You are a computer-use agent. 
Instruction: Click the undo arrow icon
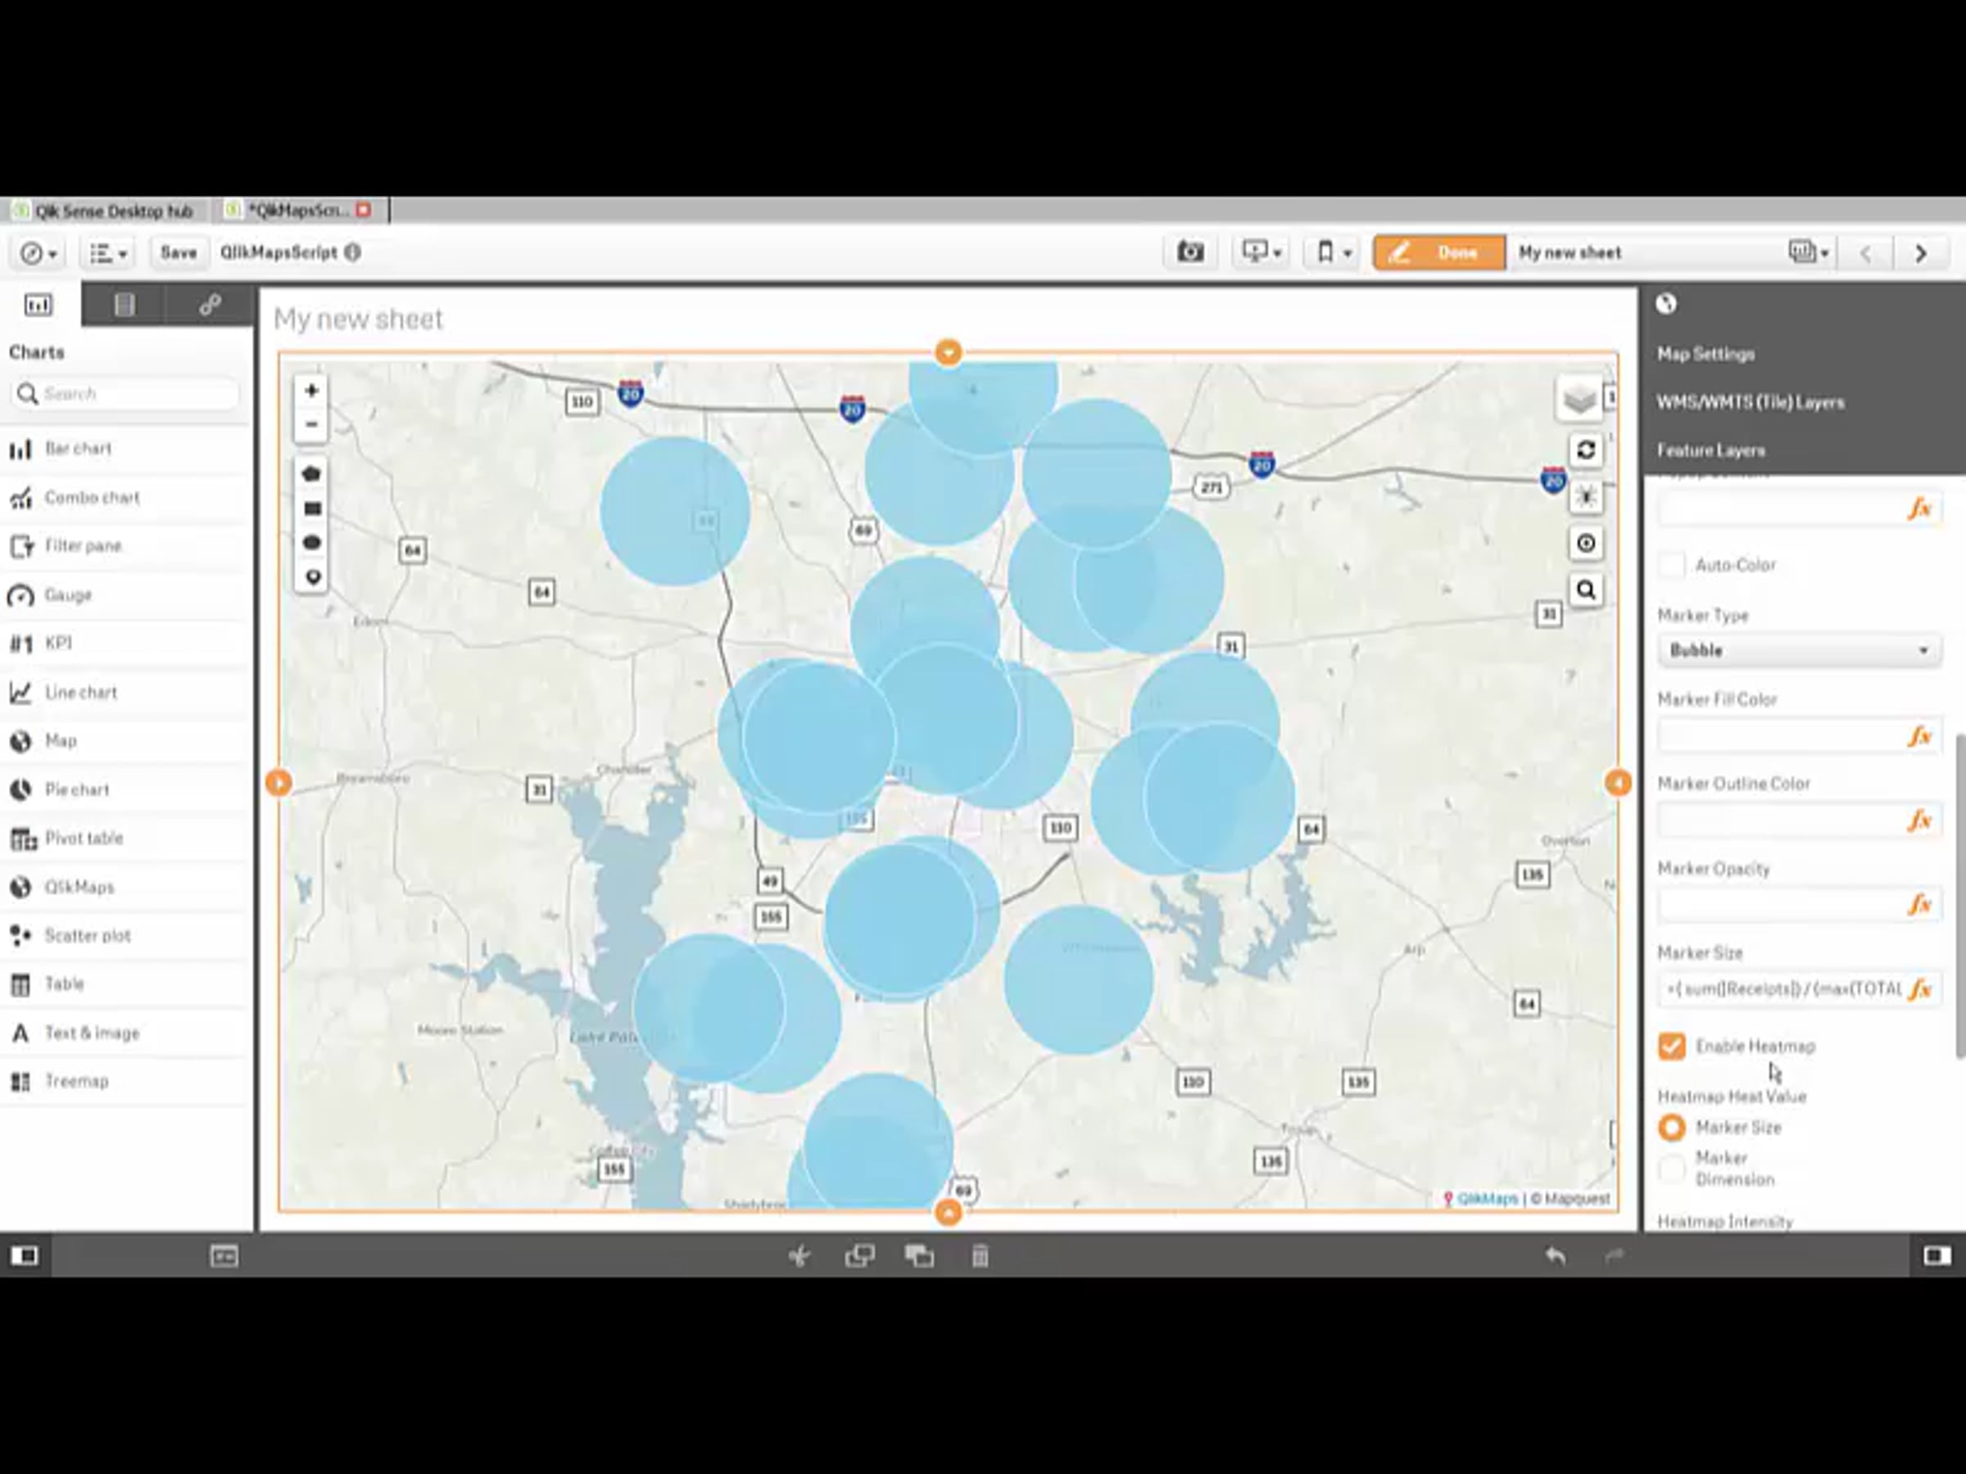(x=1556, y=1255)
